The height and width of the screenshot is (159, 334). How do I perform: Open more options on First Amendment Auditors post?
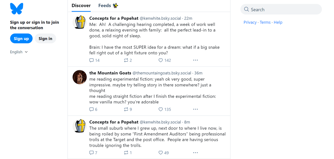point(195,153)
